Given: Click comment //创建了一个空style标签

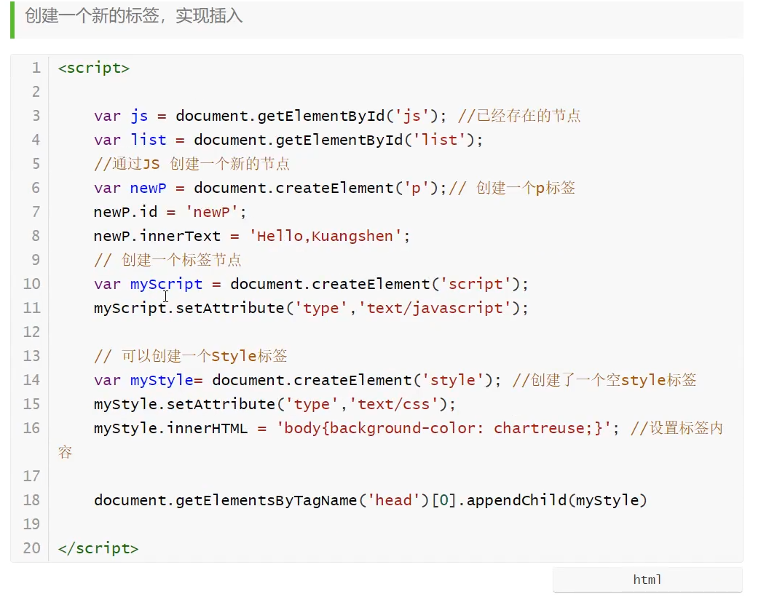Looking at the screenshot, I should tap(604, 380).
